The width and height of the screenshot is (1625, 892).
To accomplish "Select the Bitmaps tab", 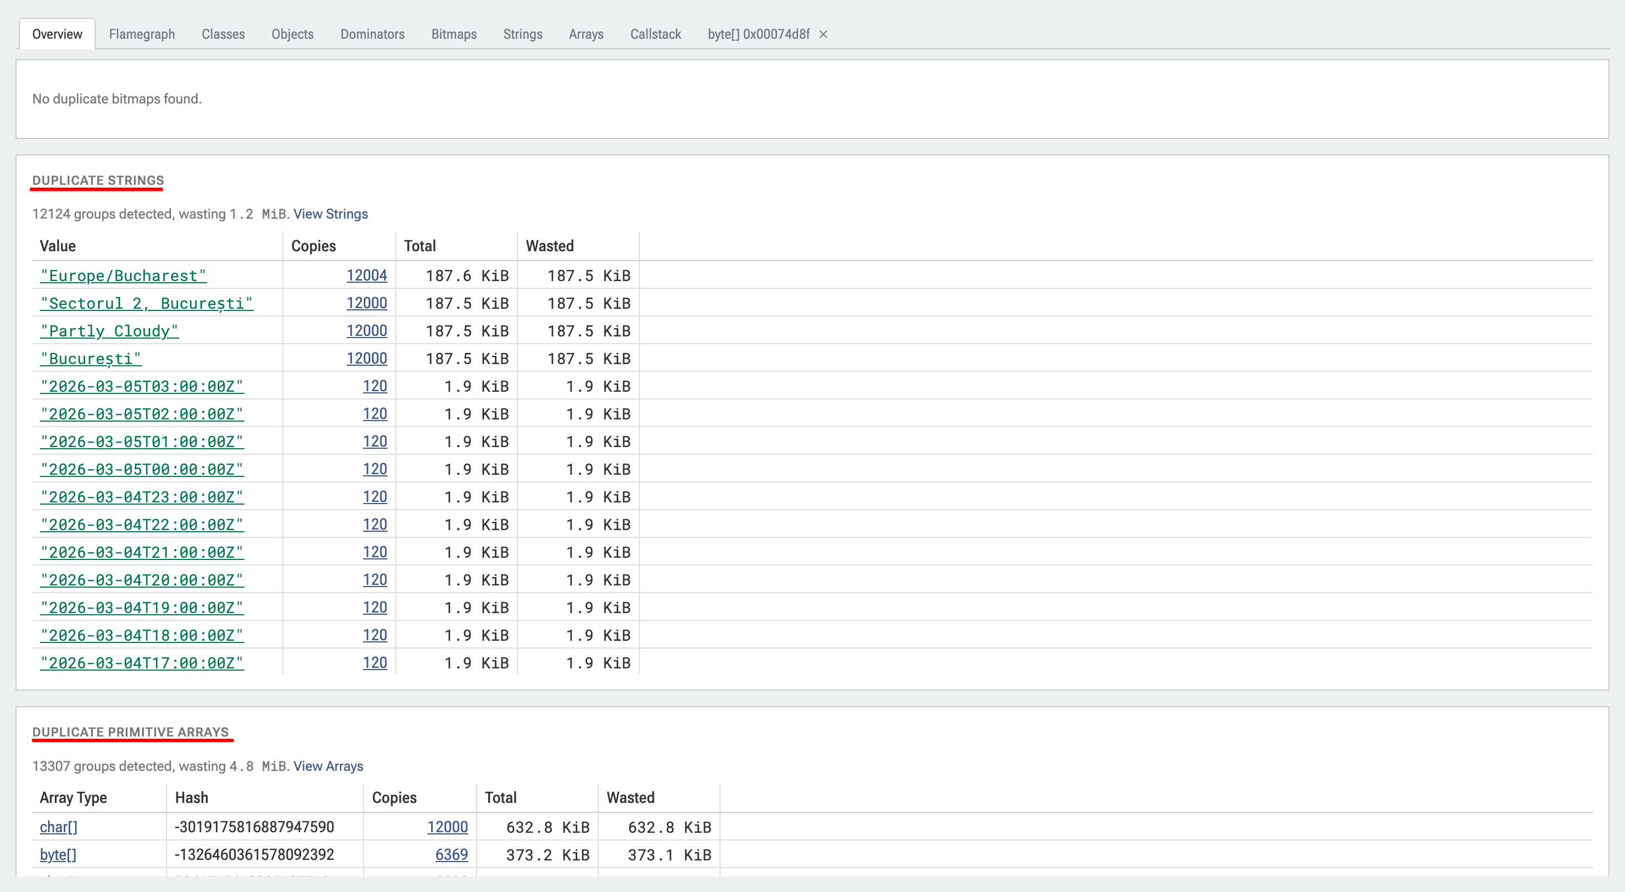I will [454, 34].
